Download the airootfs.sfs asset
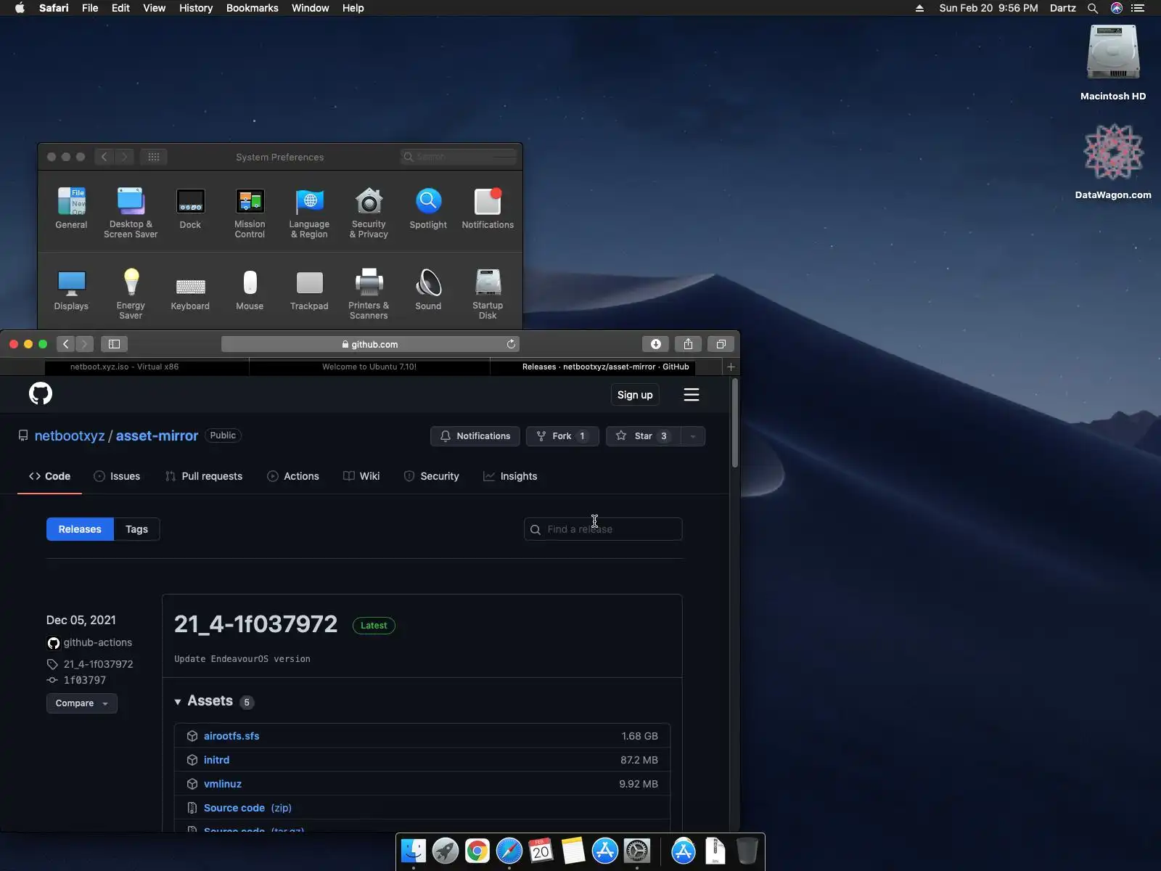1161x871 pixels. pos(231,736)
